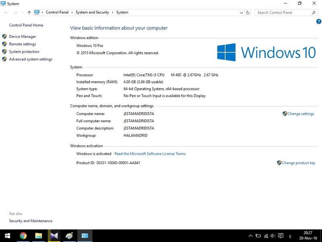Open the Wi-Fi network tray icon
The width and height of the screenshot is (322, 242).
tap(266, 236)
